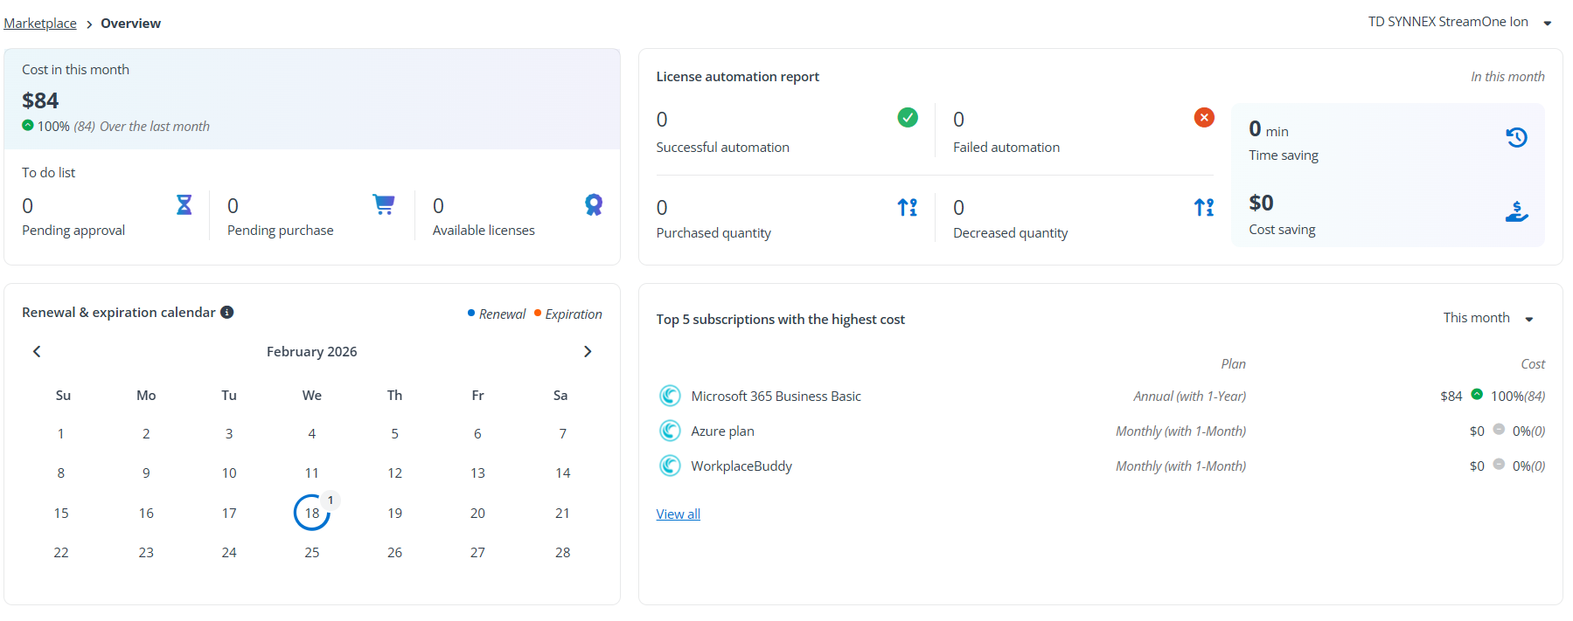Click the red Failed automation X icon

[x=1204, y=117]
